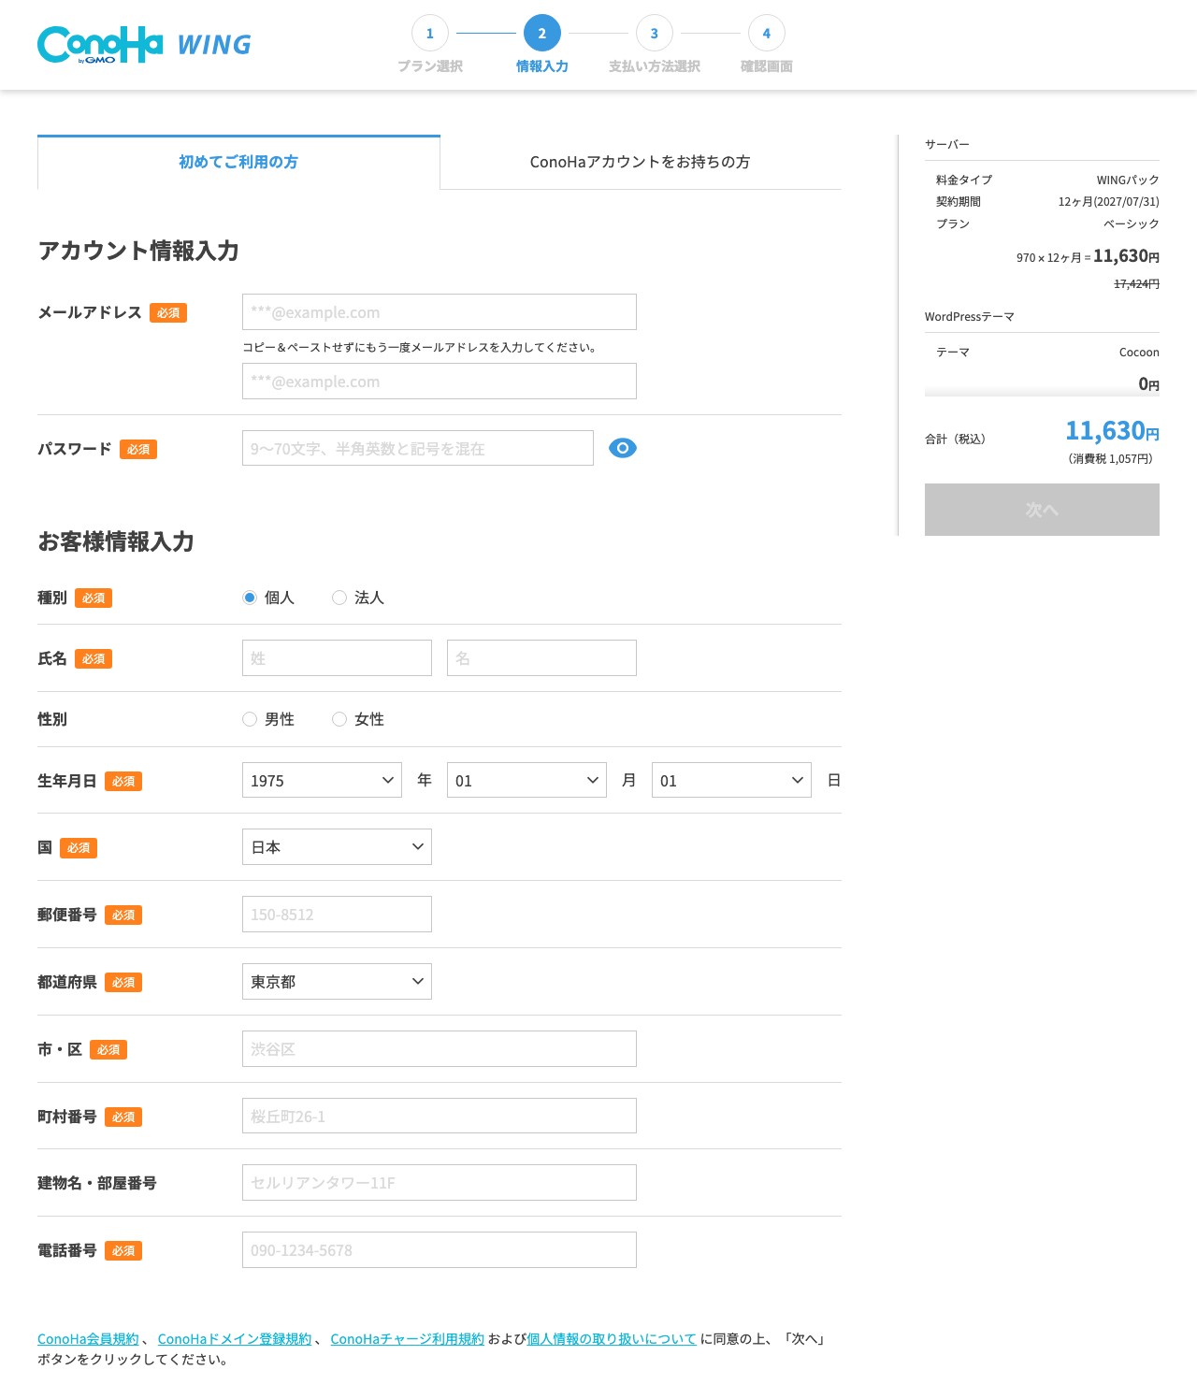Click the 町村番号 address field

click(440, 1116)
